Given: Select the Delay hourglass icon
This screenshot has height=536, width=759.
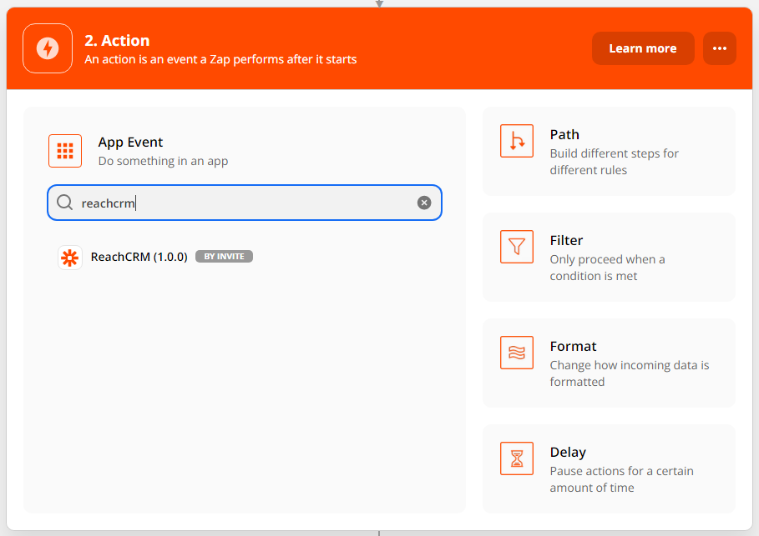Looking at the screenshot, I should coord(516,458).
